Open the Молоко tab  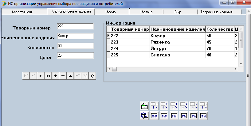tap(146, 12)
